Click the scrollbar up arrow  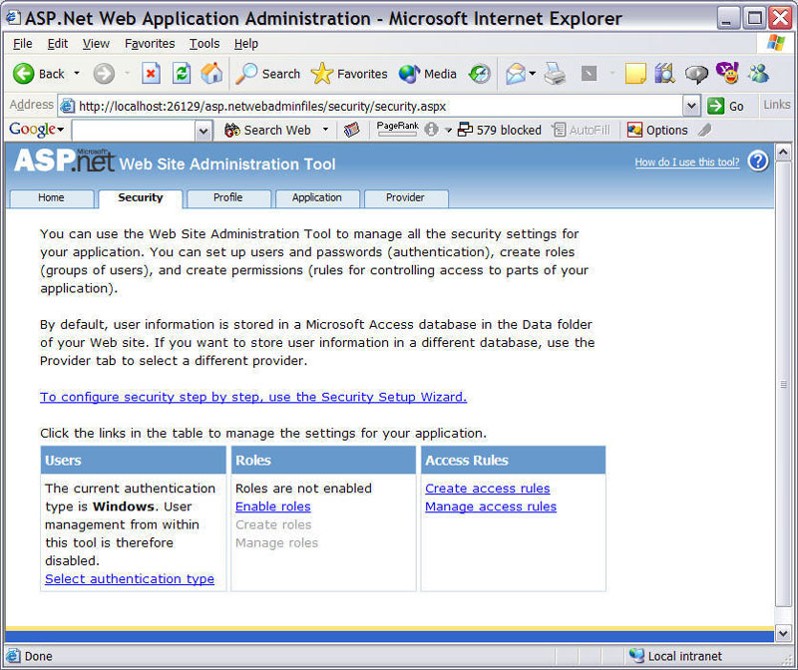coord(783,153)
